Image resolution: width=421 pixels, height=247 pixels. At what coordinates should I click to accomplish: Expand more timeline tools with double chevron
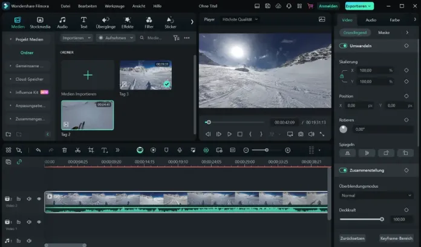pyautogui.click(x=117, y=150)
